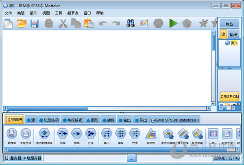Select the 流 (Streams) manager tab
Screen dimensions: 244x165
click(x=223, y=34)
